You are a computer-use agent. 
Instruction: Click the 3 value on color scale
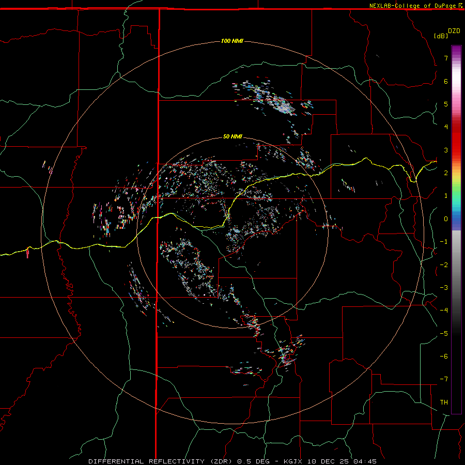tap(446, 150)
